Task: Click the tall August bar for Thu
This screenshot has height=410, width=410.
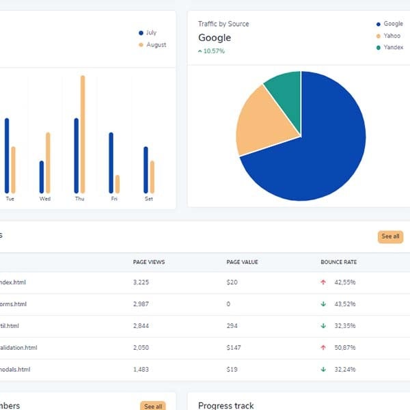Action: pos(83,134)
